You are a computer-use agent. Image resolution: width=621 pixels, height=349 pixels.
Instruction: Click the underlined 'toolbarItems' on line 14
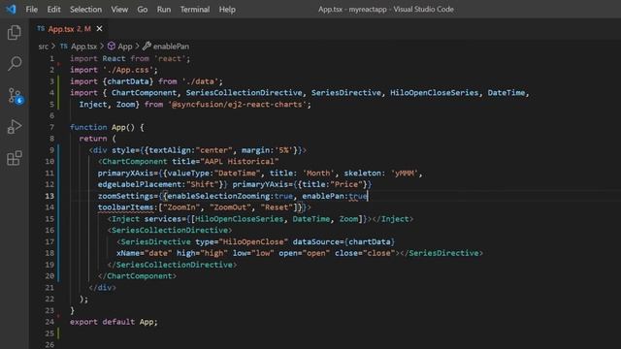tap(125, 207)
